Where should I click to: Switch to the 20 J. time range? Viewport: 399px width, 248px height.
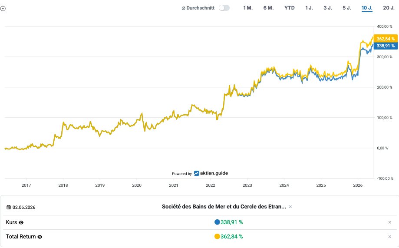pyautogui.click(x=389, y=8)
